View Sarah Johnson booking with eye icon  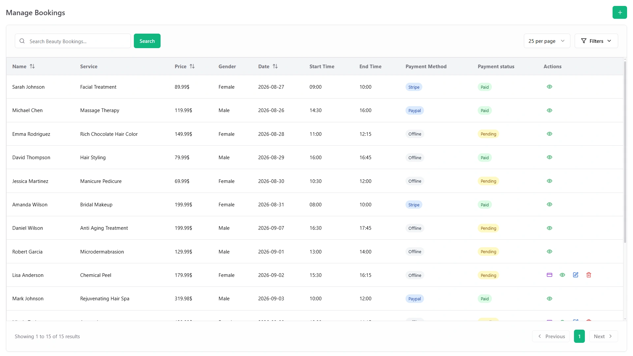point(549,87)
